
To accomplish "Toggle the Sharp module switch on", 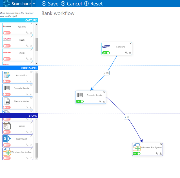I will click(x=7, y=59).
